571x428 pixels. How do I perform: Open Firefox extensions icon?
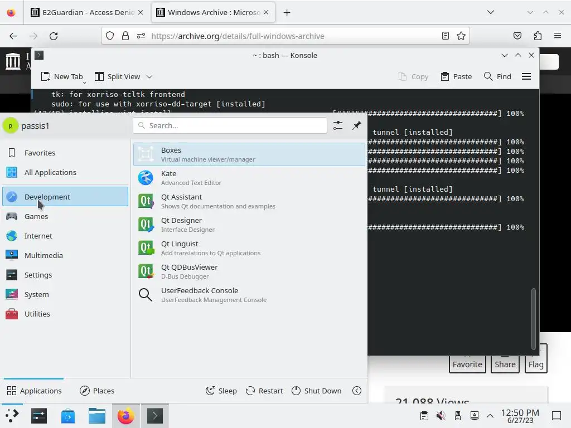pos(538,36)
